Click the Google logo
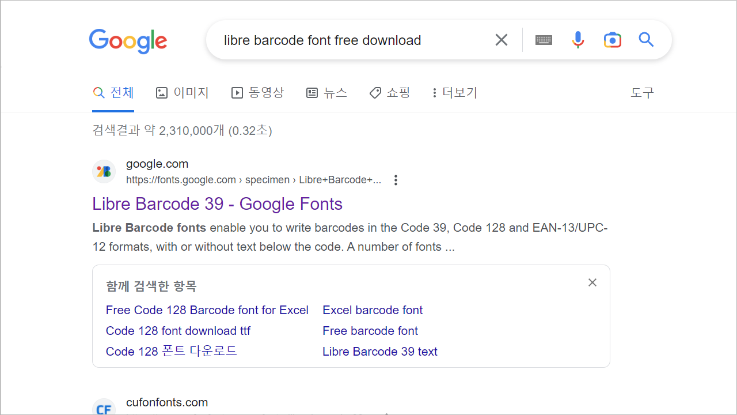Image resolution: width=737 pixels, height=415 pixels. 128,41
